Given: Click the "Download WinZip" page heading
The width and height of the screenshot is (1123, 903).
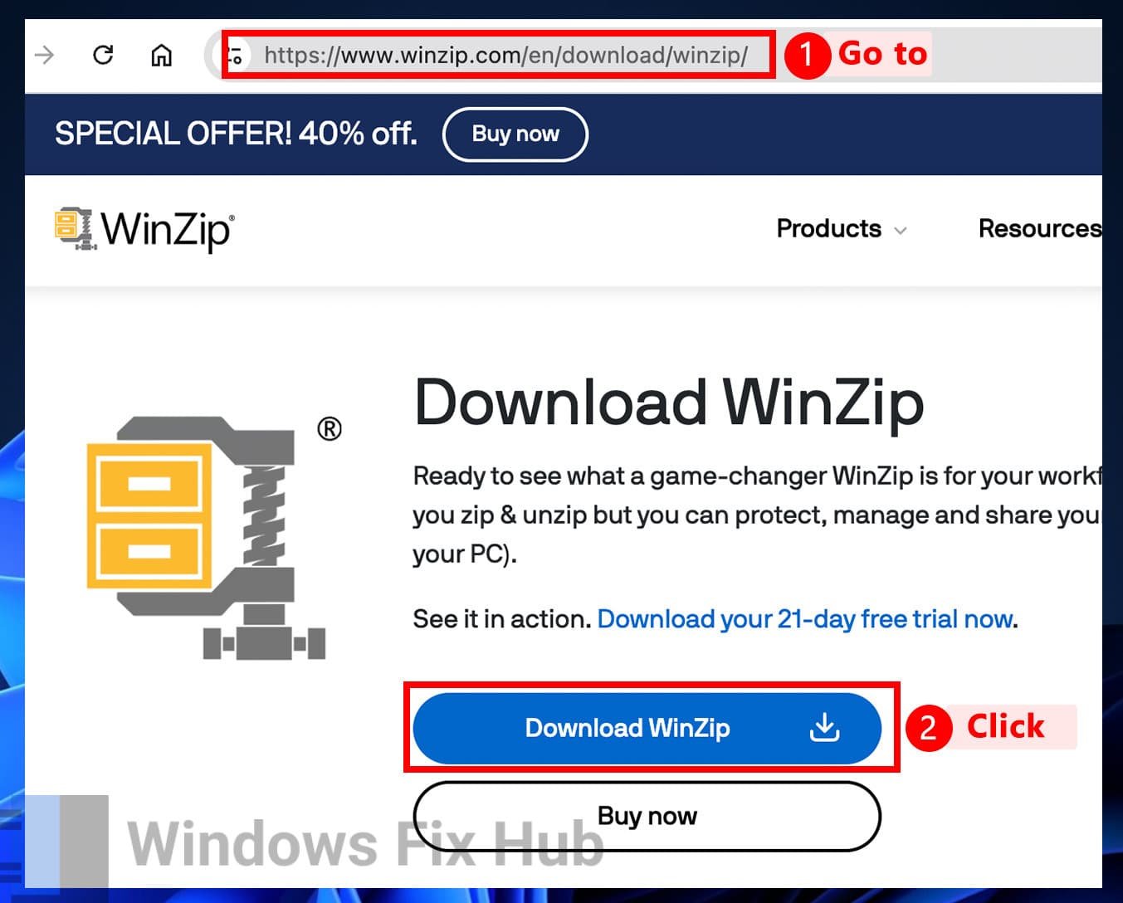Looking at the screenshot, I should (669, 403).
